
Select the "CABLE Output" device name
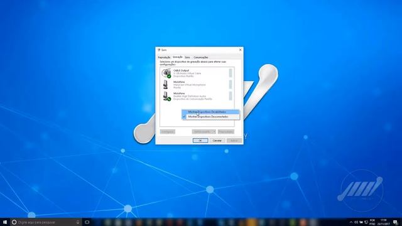(181, 70)
